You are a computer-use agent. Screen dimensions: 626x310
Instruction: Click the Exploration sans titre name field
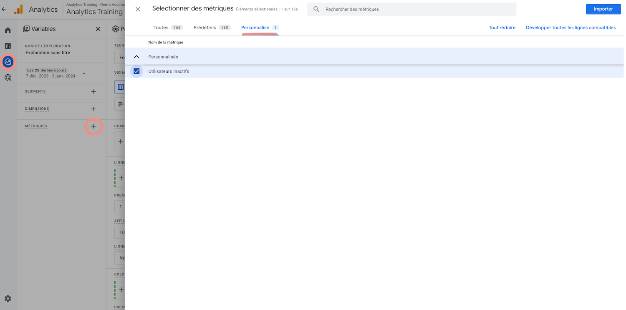tap(48, 53)
